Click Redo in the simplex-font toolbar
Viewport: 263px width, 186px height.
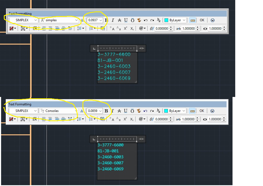(x=152, y=20)
